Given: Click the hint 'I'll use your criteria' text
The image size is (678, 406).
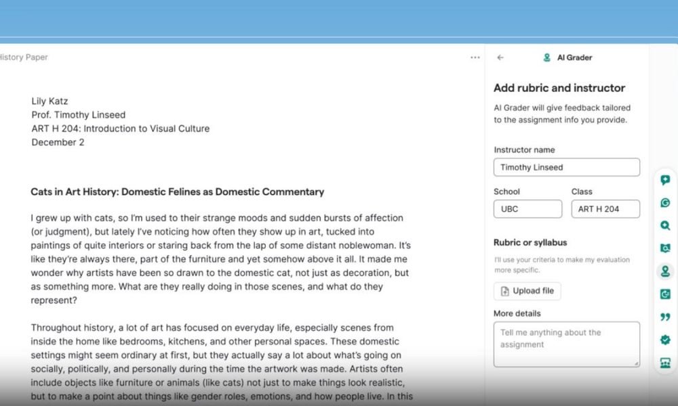Looking at the screenshot, I should 561,265.
